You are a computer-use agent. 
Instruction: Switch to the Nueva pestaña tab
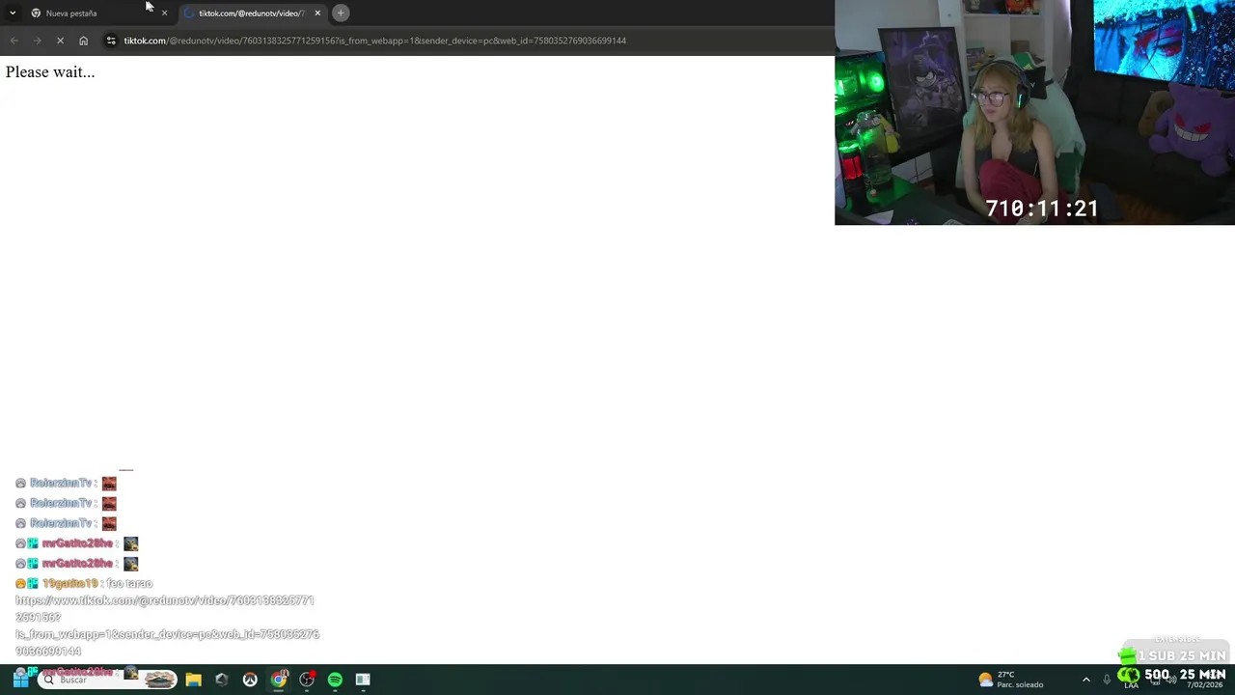96,13
